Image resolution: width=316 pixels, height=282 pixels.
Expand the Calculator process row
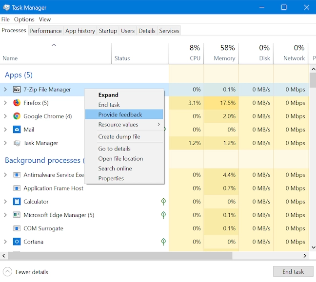[x=5, y=202]
